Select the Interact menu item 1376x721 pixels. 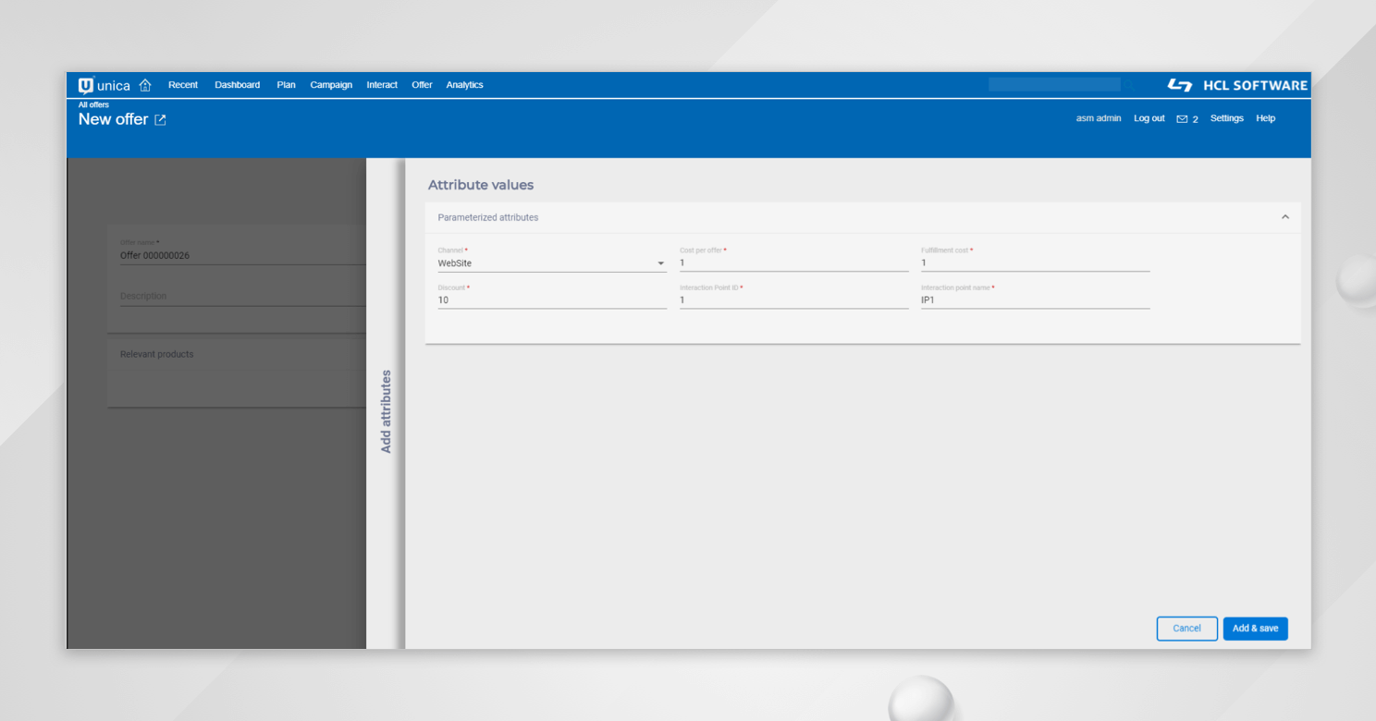(x=381, y=84)
